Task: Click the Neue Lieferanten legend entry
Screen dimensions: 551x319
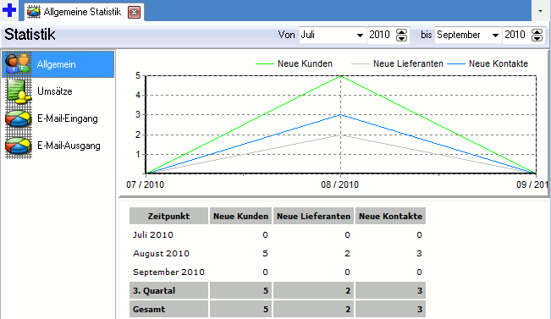Action: 397,63
